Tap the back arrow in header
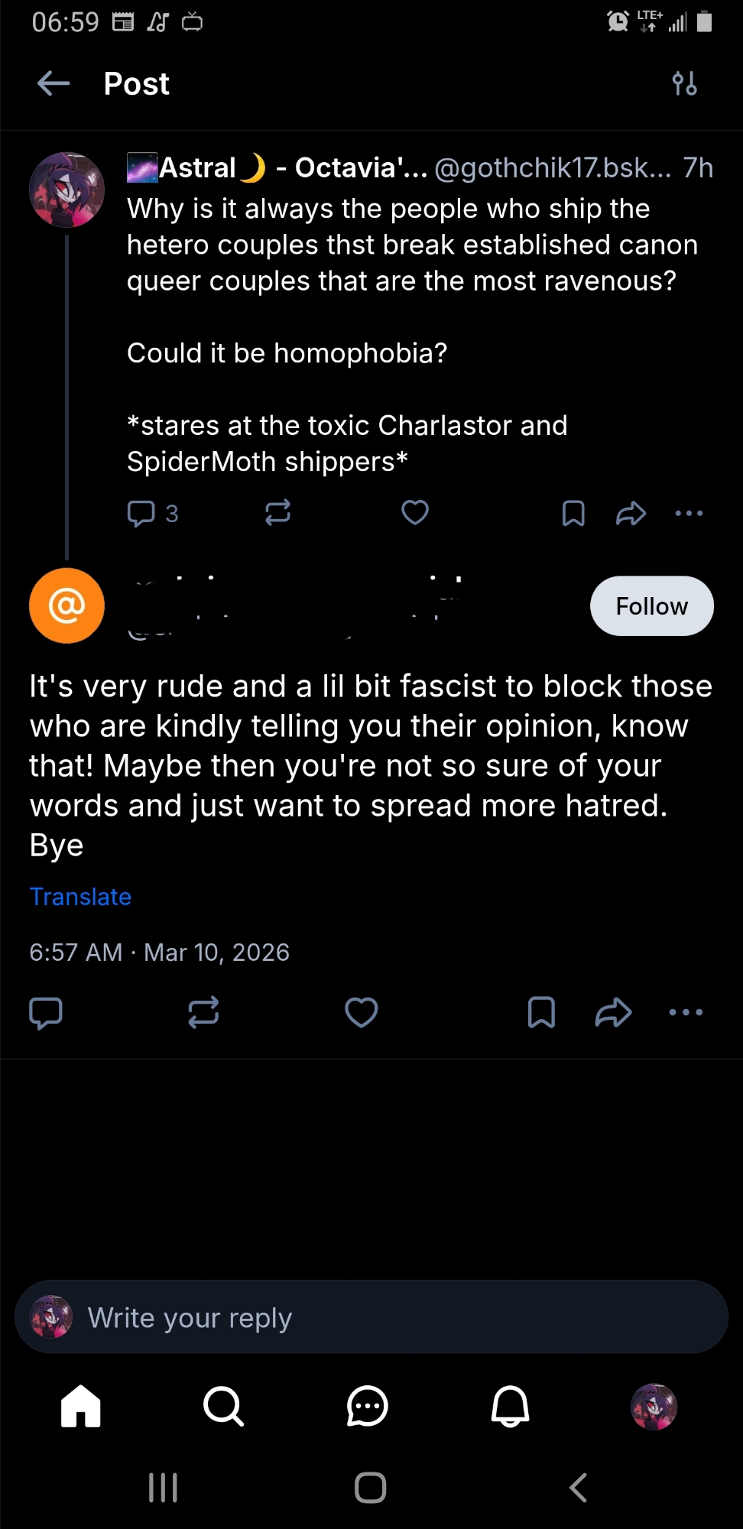The height and width of the screenshot is (1529, 743). (x=54, y=83)
